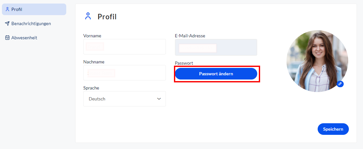The height and width of the screenshot is (149, 363).
Task: Click the person icon beside sidebar Profil
Action: pos(7,9)
